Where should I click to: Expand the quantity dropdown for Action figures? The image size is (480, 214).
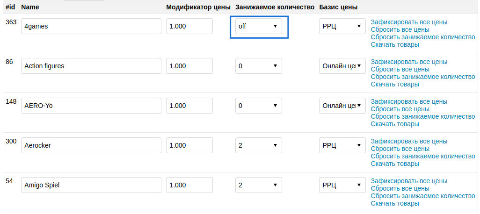(x=258, y=66)
